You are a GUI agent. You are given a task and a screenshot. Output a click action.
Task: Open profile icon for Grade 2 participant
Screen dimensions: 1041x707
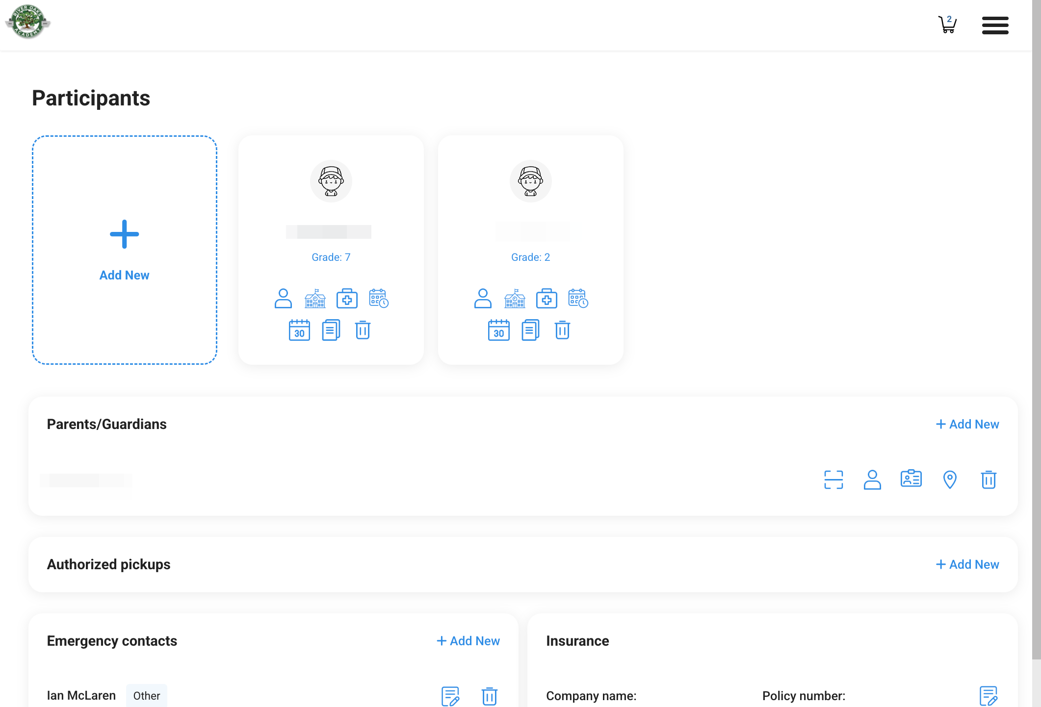click(x=483, y=298)
